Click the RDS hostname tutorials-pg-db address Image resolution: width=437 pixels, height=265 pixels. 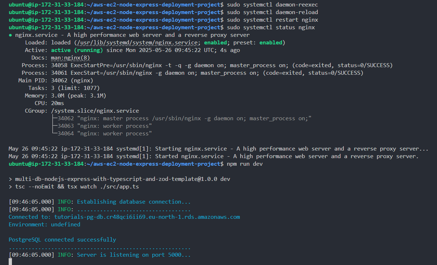(x=147, y=217)
